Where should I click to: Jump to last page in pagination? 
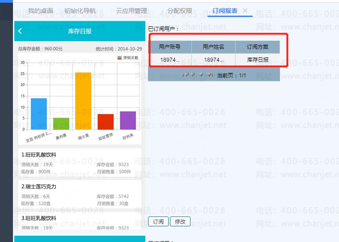(209, 75)
